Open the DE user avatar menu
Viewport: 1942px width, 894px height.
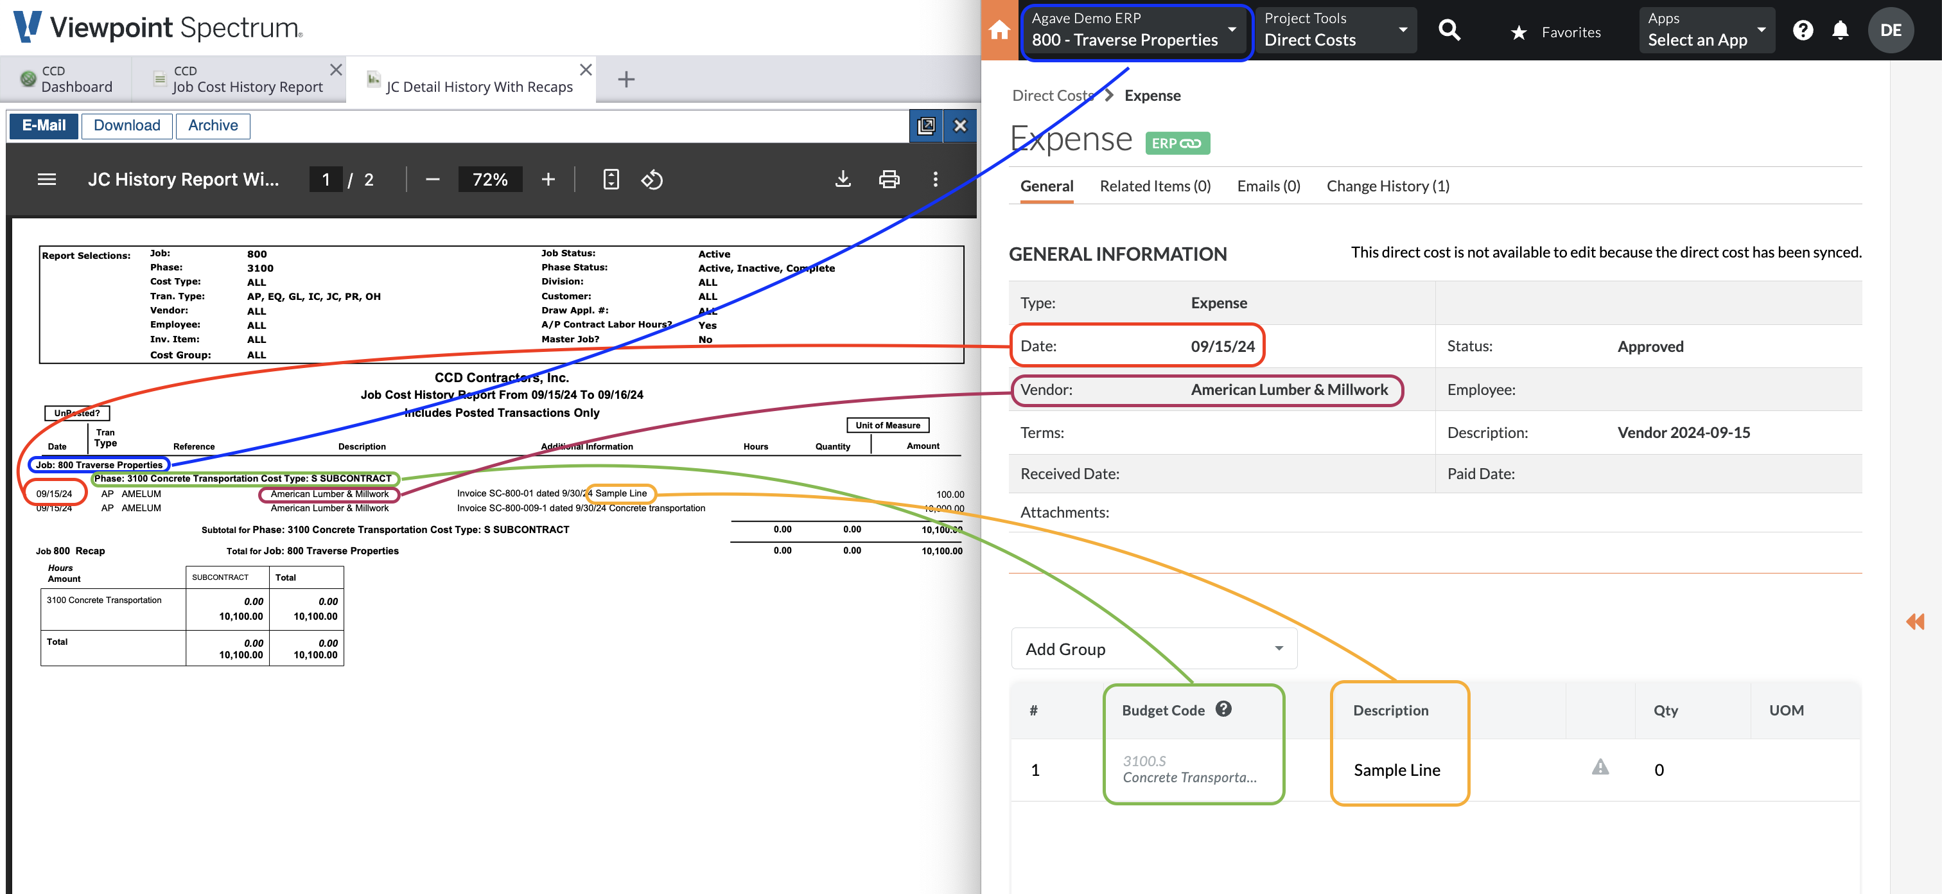pyautogui.click(x=1890, y=30)
